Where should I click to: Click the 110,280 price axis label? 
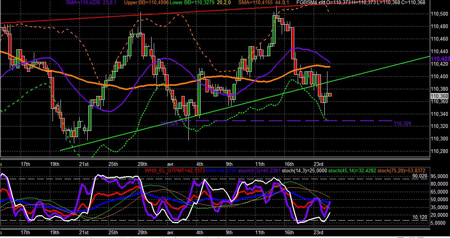tap(439, 151)
